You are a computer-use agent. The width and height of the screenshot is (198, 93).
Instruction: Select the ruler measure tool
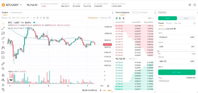(3, 64)
